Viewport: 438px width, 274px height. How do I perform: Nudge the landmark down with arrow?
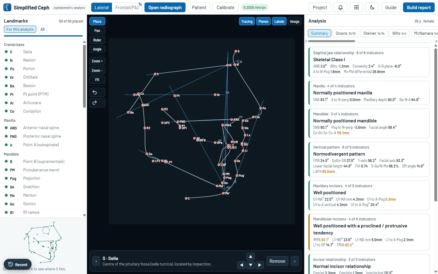[x=251, y=265]
